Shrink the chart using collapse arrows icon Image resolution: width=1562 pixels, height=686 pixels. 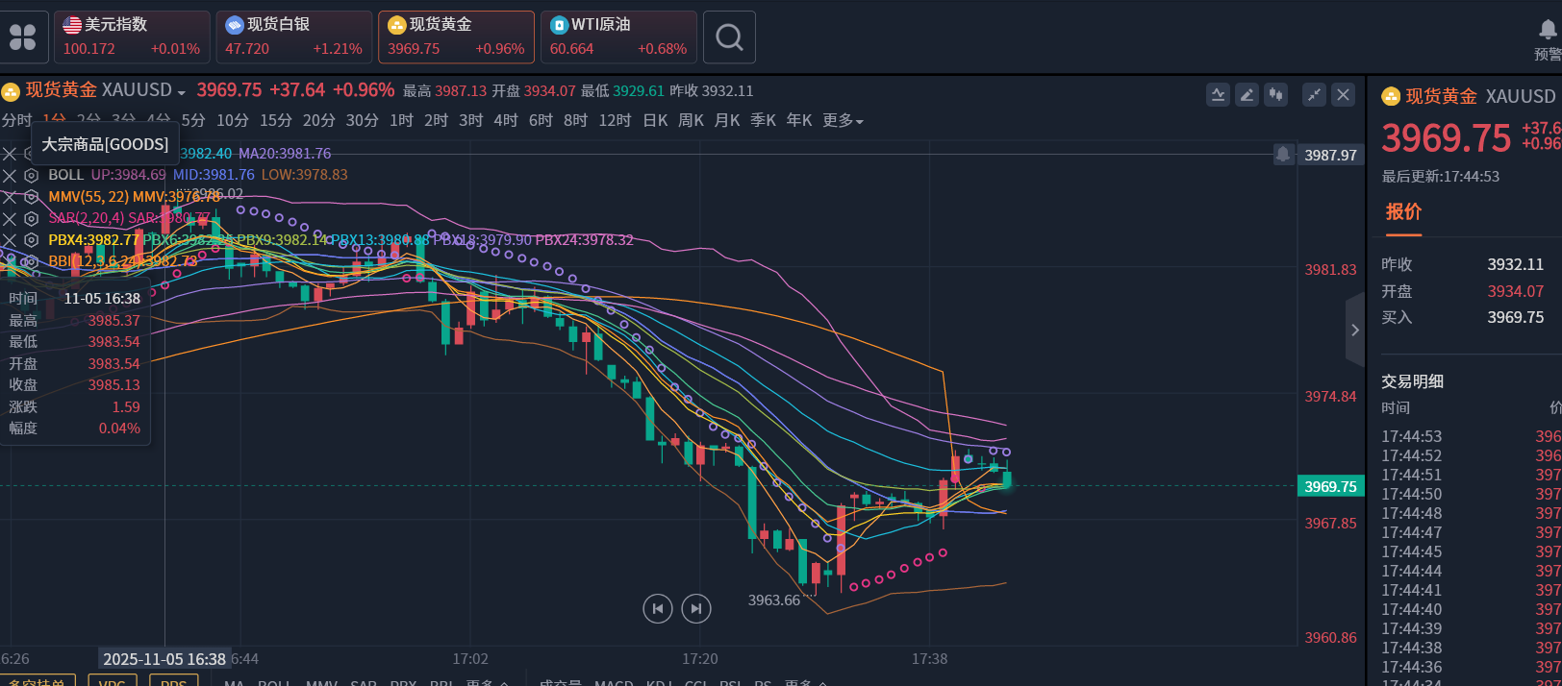tap(1314, 94)
